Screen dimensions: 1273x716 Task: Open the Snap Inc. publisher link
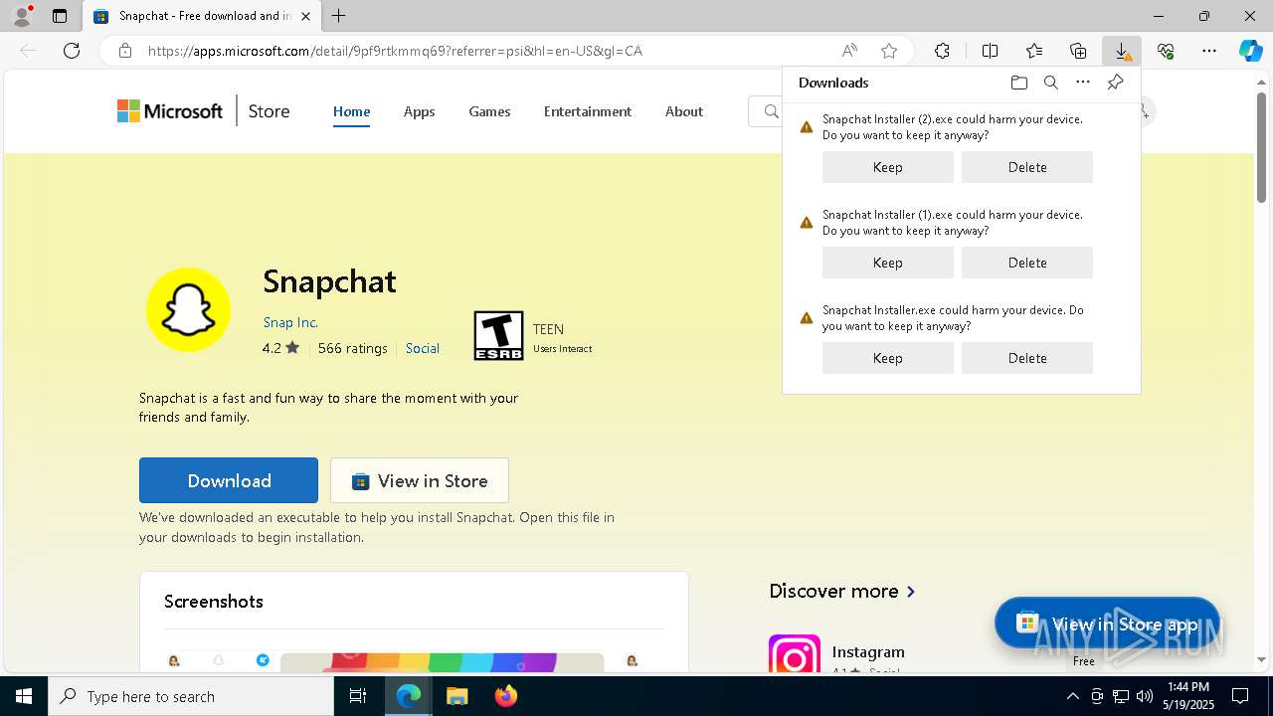(x=290, y=322)
